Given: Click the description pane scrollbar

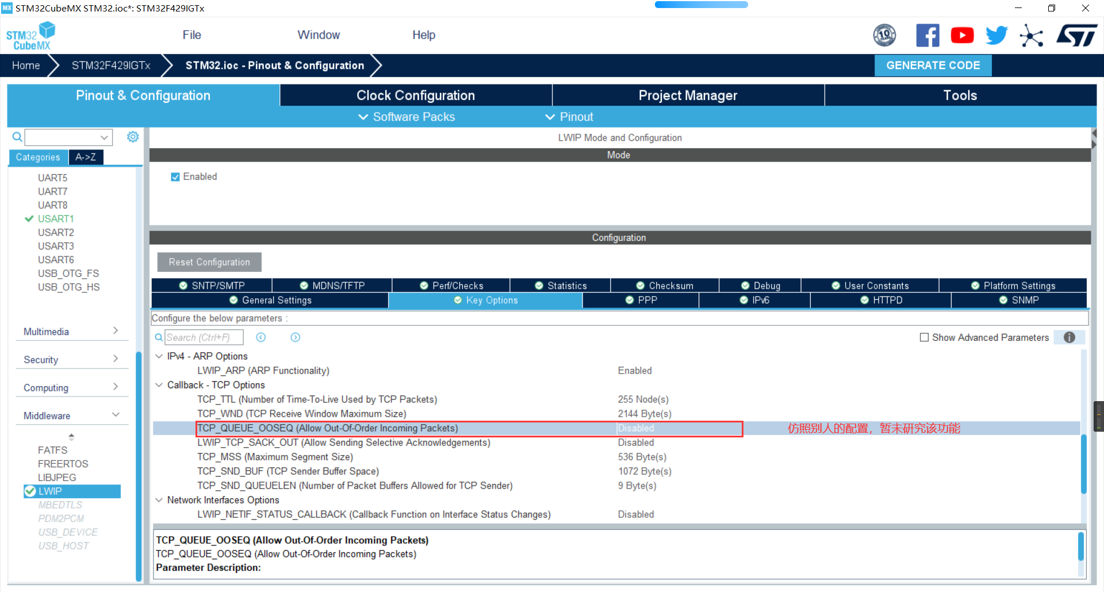Looking at the screenshot, I should [x=1080, y=546].
